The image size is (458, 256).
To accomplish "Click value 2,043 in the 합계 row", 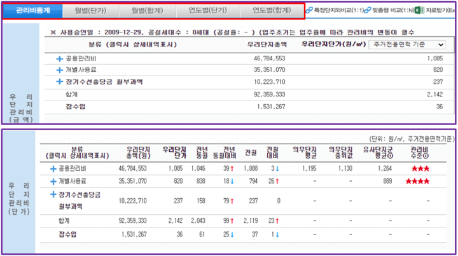I will [198, 220].
